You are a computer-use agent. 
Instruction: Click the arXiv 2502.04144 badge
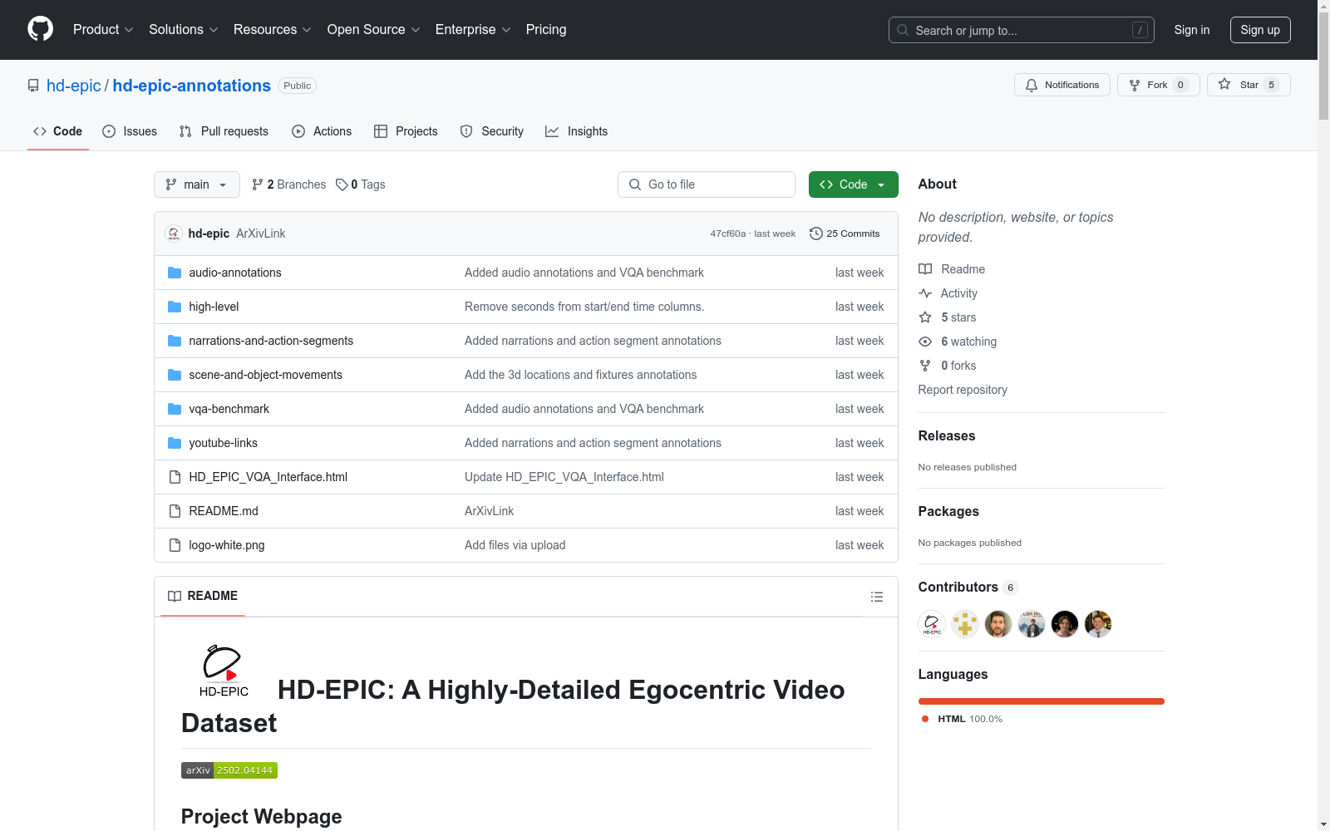229,770
